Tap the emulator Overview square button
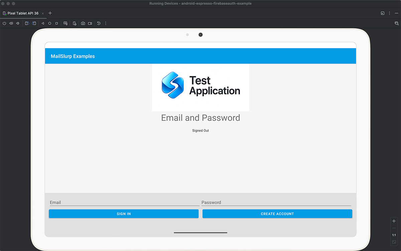 (x=57, y=23)
